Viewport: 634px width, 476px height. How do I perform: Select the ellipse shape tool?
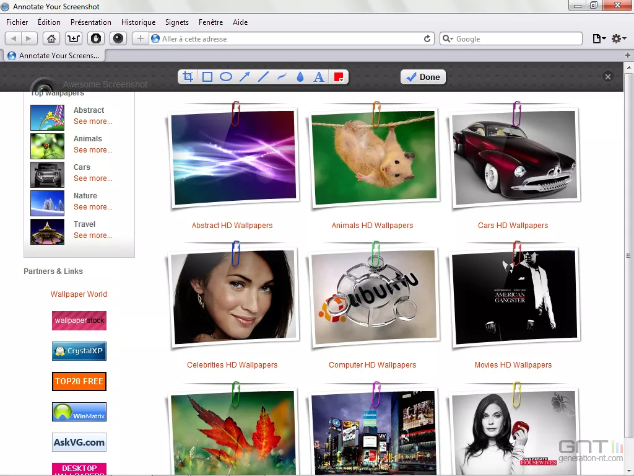226,77
